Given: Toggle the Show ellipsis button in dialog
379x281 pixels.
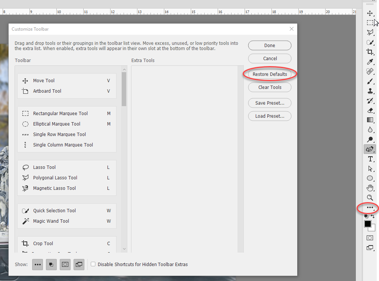Looking at the screenshot, I should pos(37,264).
